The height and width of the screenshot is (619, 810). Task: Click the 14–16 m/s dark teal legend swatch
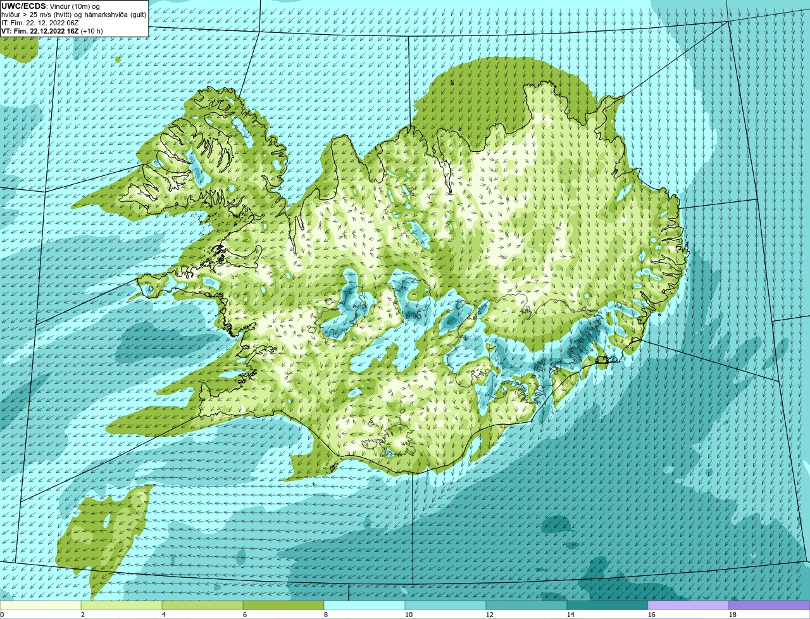pyautogui.click(x=607, y=606)
